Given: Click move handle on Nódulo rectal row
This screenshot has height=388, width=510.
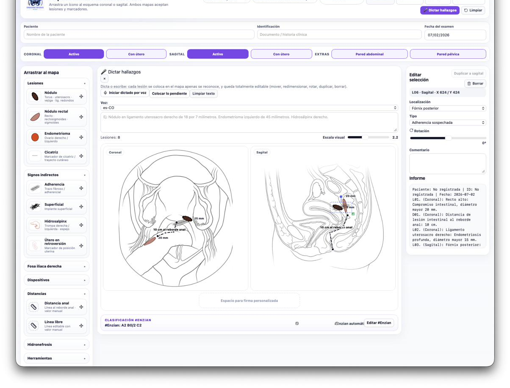Looking at the screenshot, I should 81,117.
